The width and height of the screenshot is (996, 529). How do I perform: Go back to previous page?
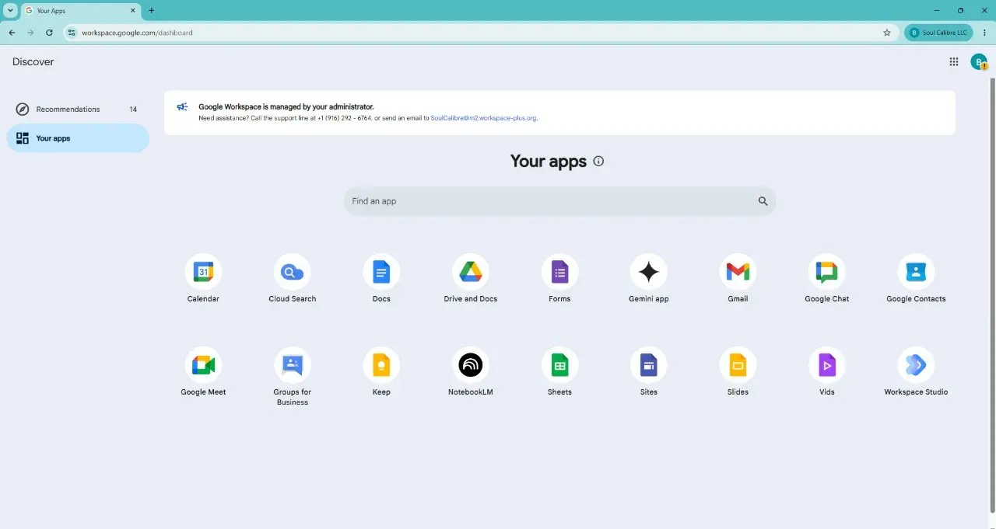point(12,33)
